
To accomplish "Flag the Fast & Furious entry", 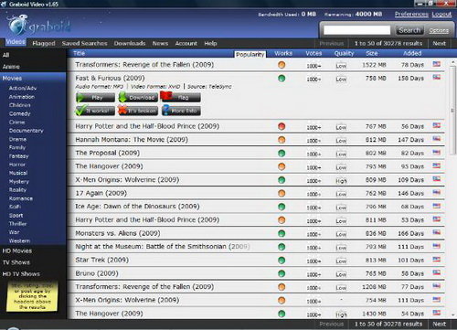I will click(180, 97).
